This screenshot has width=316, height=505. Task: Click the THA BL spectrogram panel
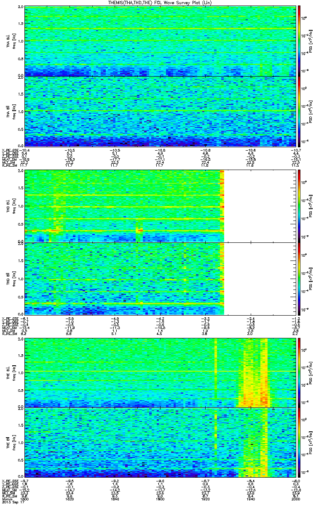(x=159, y=41)
